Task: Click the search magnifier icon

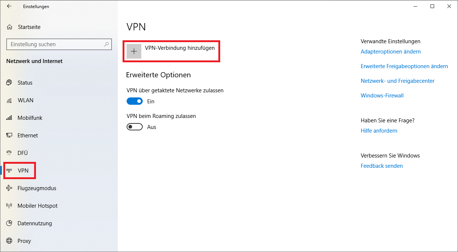Action: pos(106,44)
